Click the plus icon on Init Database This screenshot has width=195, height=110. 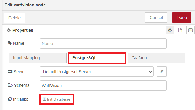tap(44, 99)
